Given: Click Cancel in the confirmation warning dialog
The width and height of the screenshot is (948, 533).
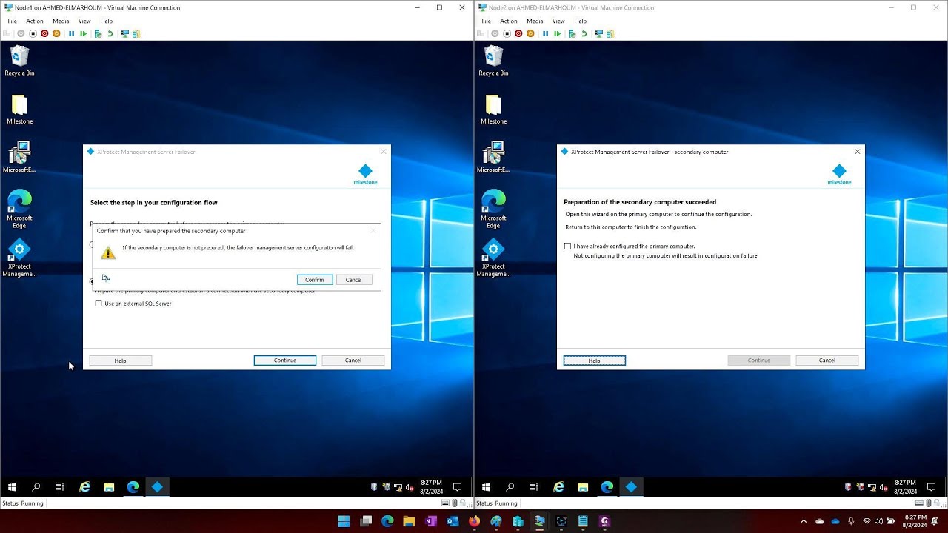Looking at the screenshot, I should click(x=354, y=280).
